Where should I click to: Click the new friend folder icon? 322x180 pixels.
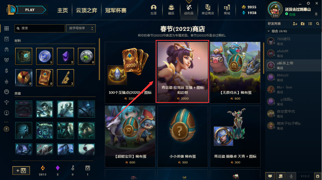pos(303,24)
